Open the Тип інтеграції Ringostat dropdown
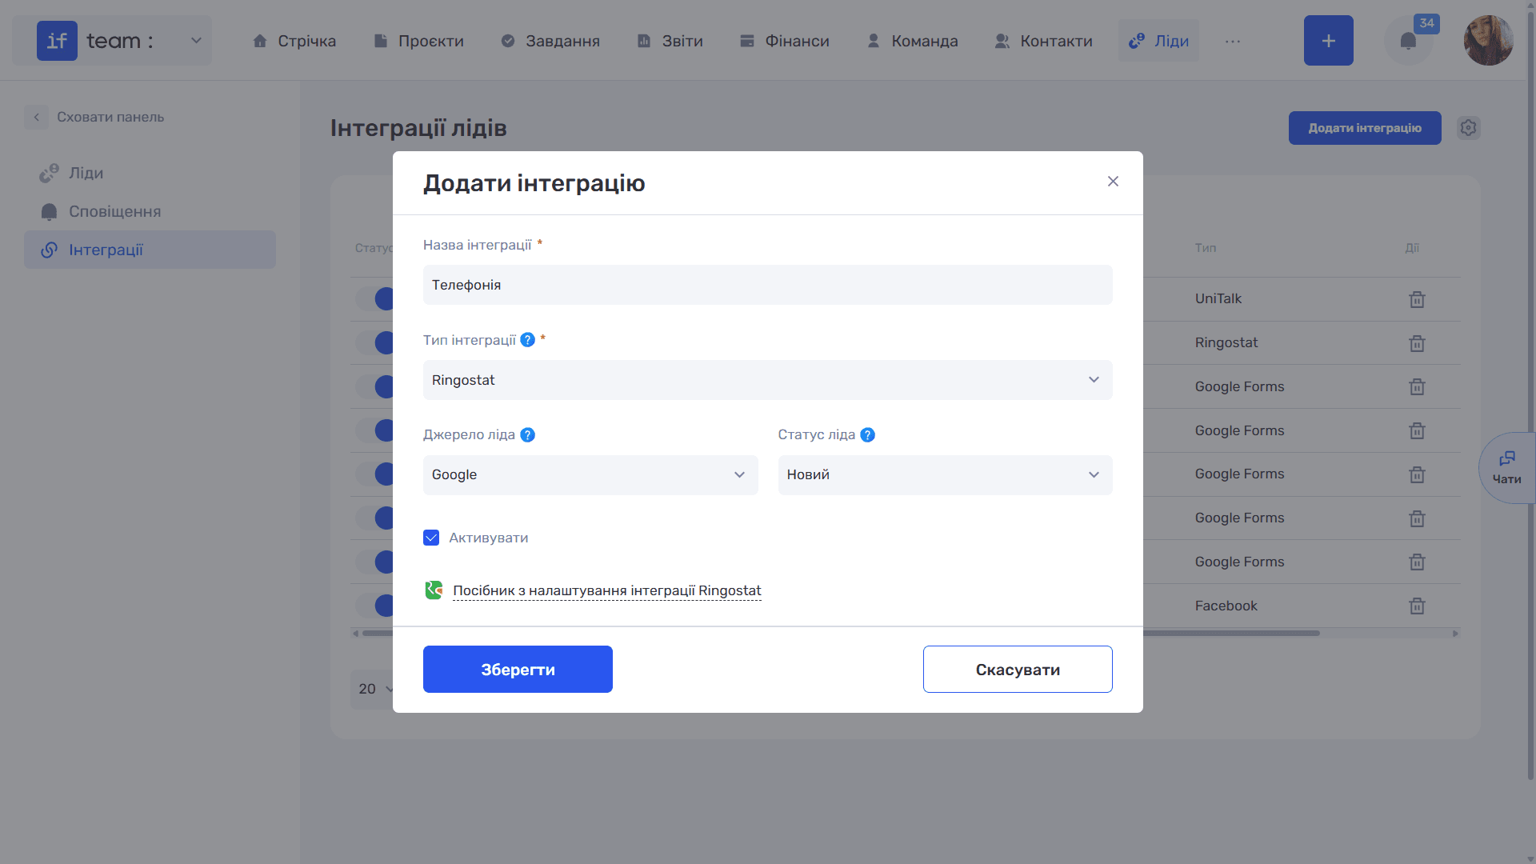This screenshot has width=1536, height=864. pos(767,380)
